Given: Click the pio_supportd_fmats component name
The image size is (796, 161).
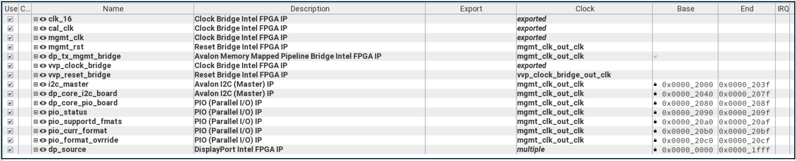Looking at the screenshot, I should tap(85, 121).
